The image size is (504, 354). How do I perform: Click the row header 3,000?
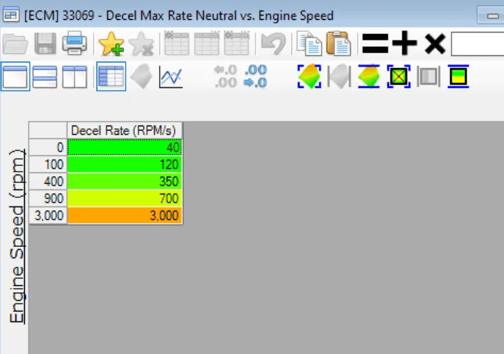coord(48,216)
